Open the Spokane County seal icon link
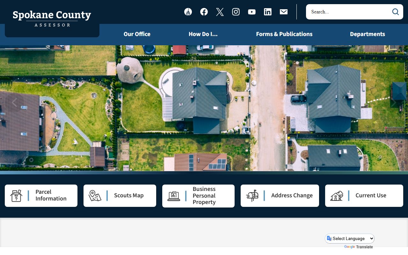 (188, 12)
